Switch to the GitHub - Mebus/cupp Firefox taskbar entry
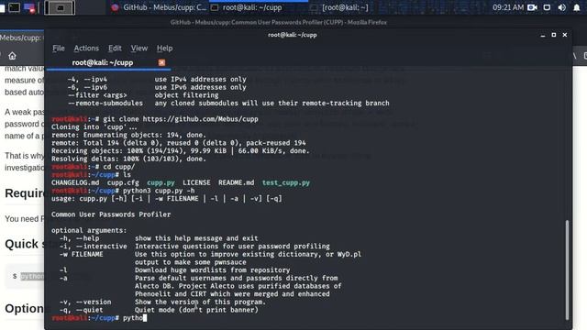This screenshot has width=587, height=330. 159,7
